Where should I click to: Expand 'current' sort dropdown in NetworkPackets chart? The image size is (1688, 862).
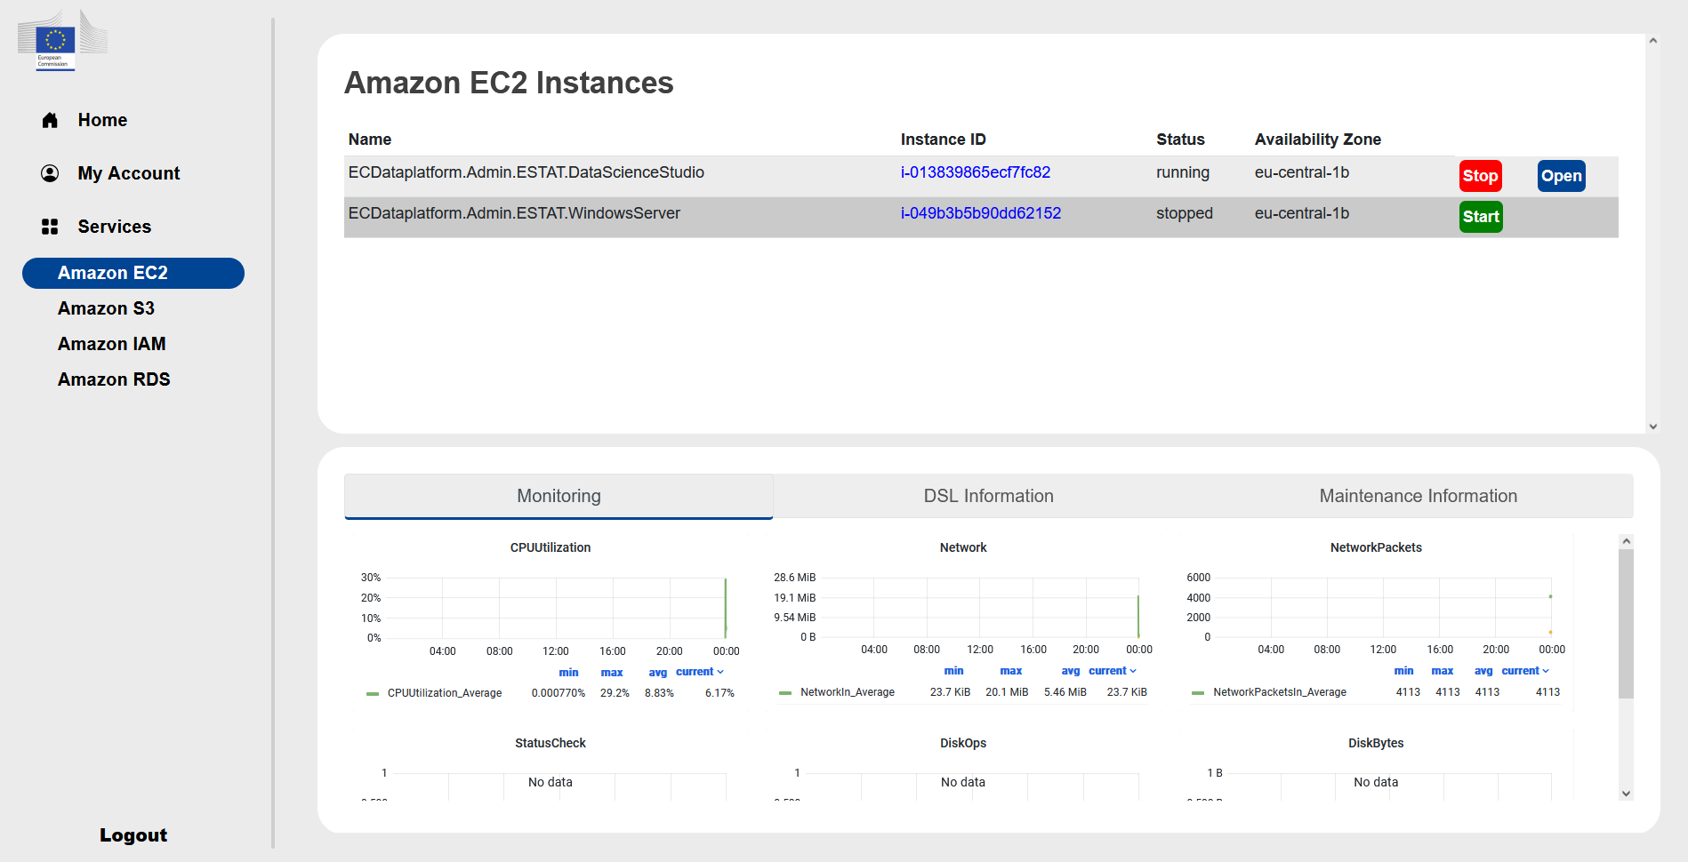[1525, 671]
